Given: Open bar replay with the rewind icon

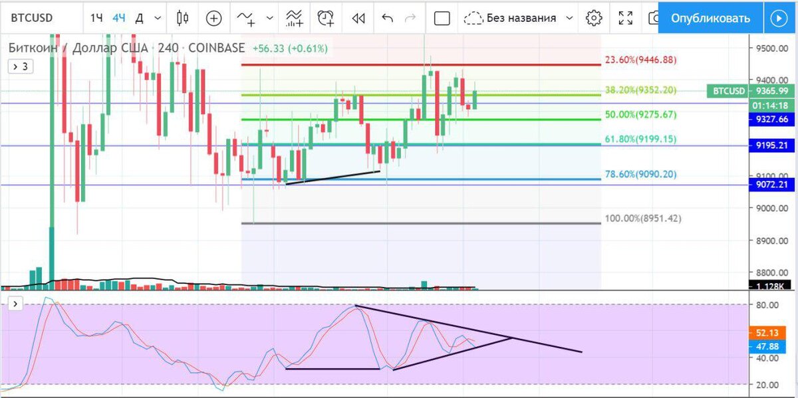Looking at the screenshot, I should (358, 18).
